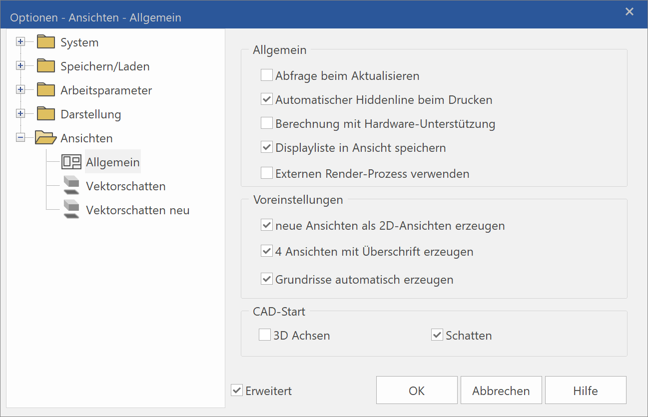Uncheck 4 Ansichten mit Überschrift erzeugen

(x=266, y=251)
